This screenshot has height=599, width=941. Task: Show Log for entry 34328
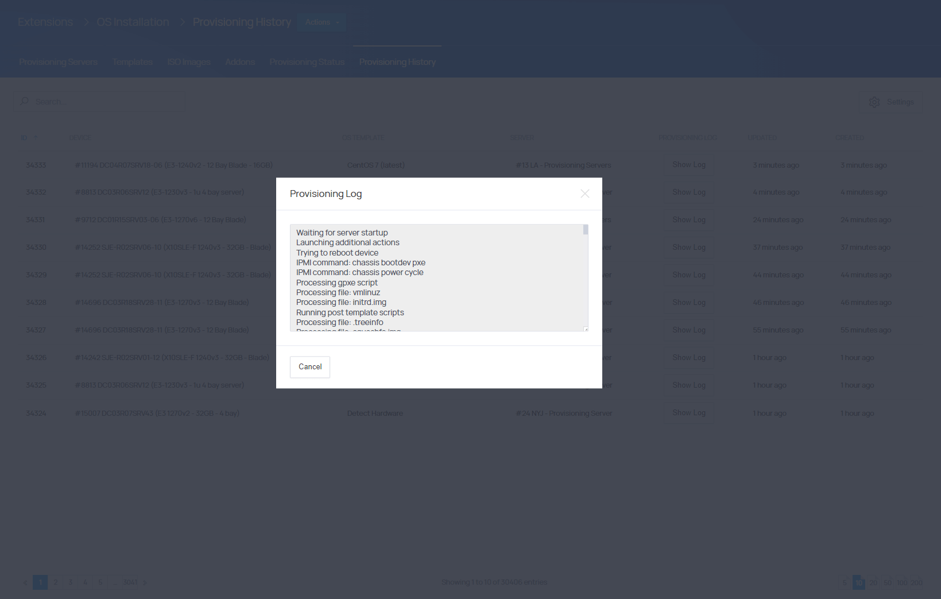pyautogui.click(x=688, y=303)
